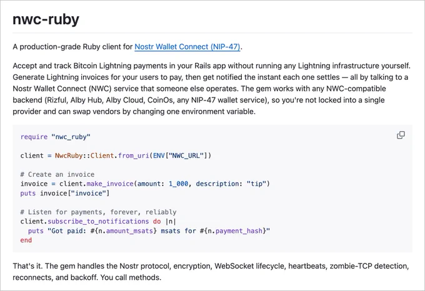Click the line invoice = client.make_invoice
Viewport: 425px width, 291px height.
[x=145, y=184]
